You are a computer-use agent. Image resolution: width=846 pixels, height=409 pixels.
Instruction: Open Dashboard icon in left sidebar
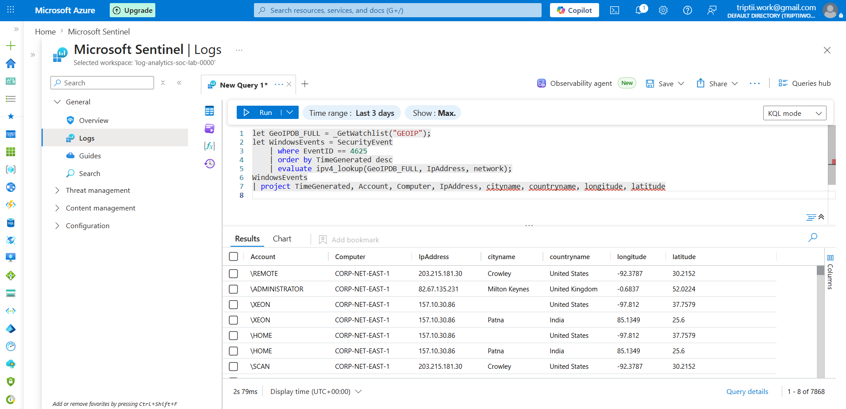(x=11, y=81)
